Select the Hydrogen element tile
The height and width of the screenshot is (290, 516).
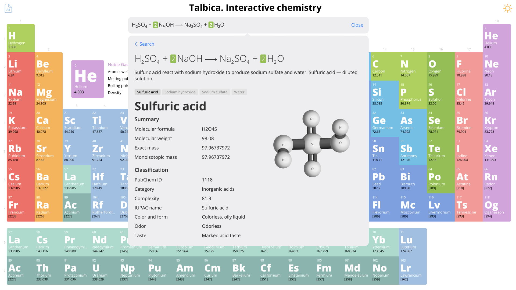[21, 38]
